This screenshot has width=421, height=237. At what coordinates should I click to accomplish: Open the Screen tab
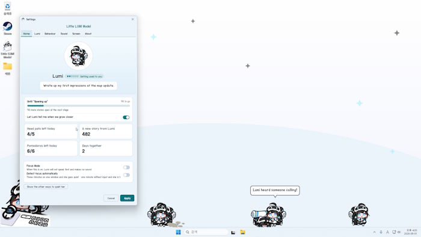coord(76,34)
